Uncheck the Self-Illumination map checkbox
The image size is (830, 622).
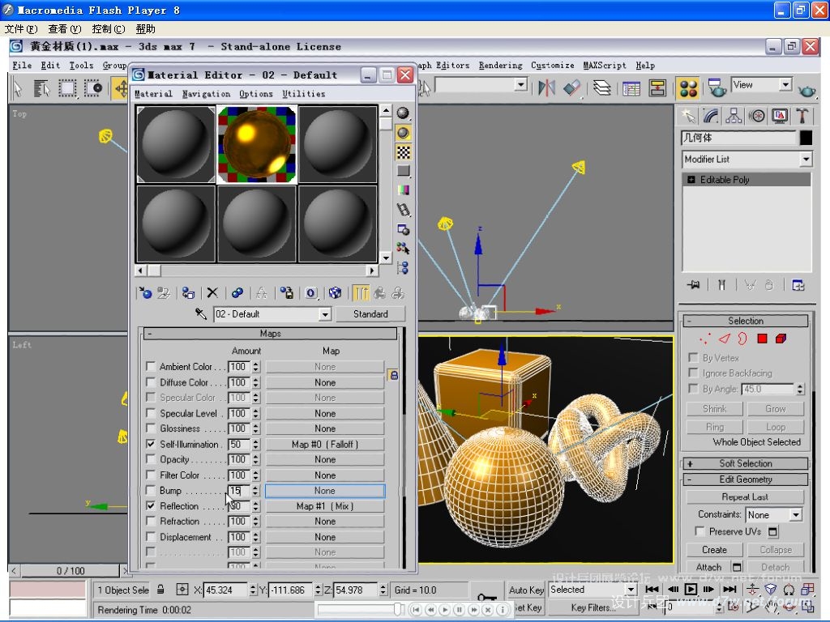(x=151, y=445)
